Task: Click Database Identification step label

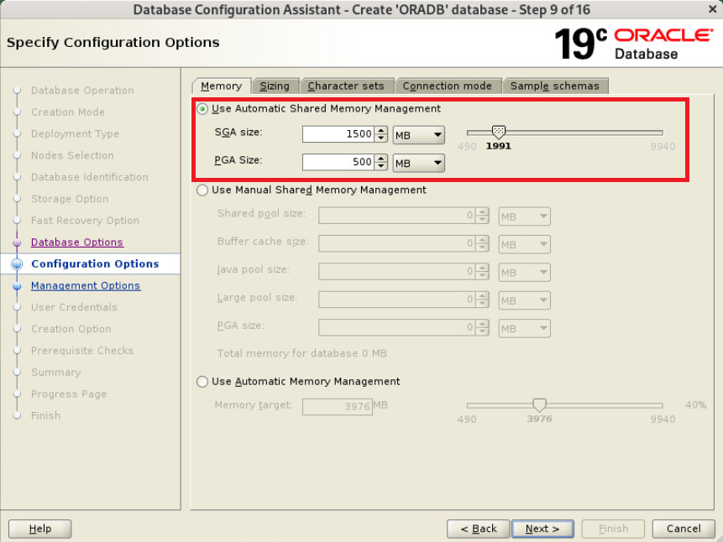Action: point(90,177)
